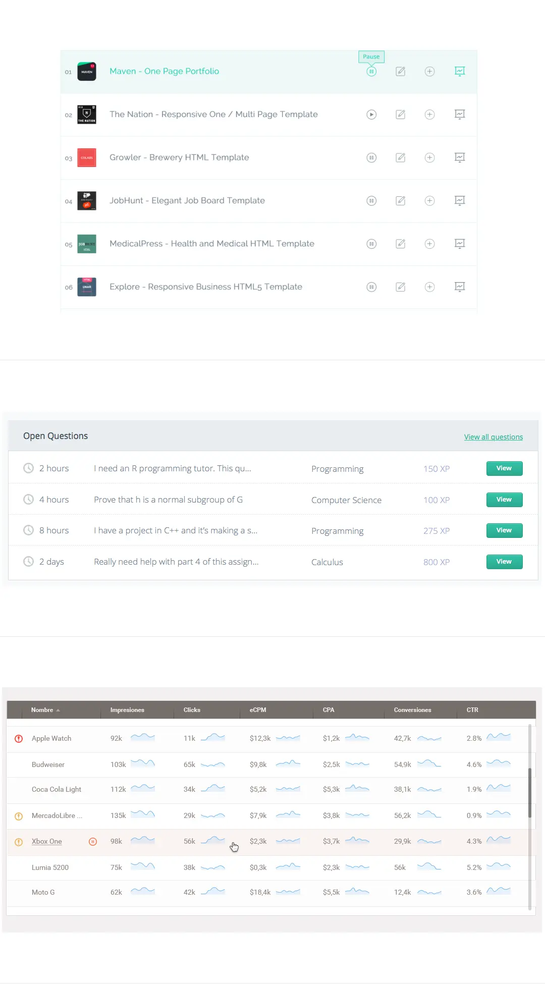This screenshot has height=985, width=545.
Task: Click clock icon for 2 days question
Action: pyautogui.click(x=29, y=562)
